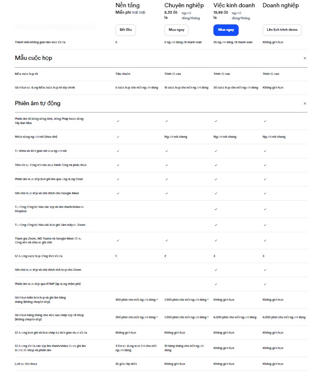The height and width of the screenshot is (373, 334).
Task: Click Doanh nghiệp checkmark in Zoom cloud sync row
Action: pyautogui.click(x=265, y=225)
